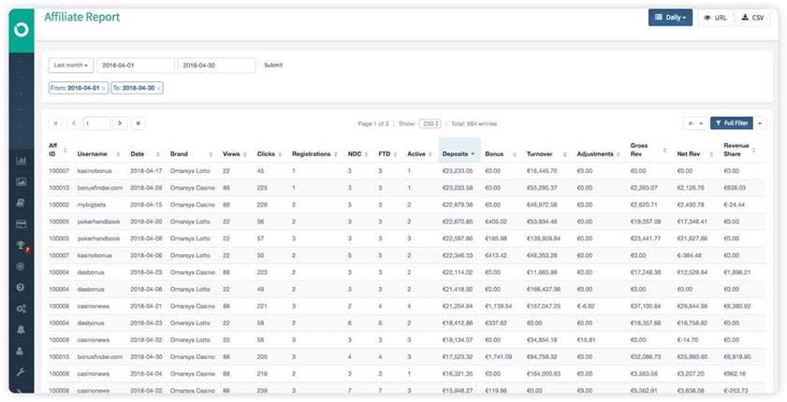Sort by the FTD column header
The image size is (787, 402).
tap(387, 154)
